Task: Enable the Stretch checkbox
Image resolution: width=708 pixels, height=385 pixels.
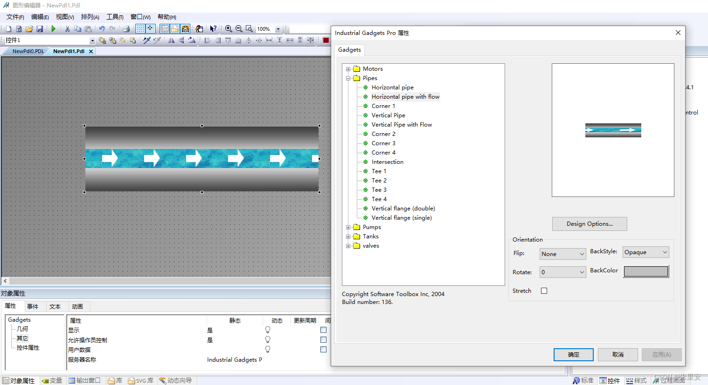Action: click(544, 290)
